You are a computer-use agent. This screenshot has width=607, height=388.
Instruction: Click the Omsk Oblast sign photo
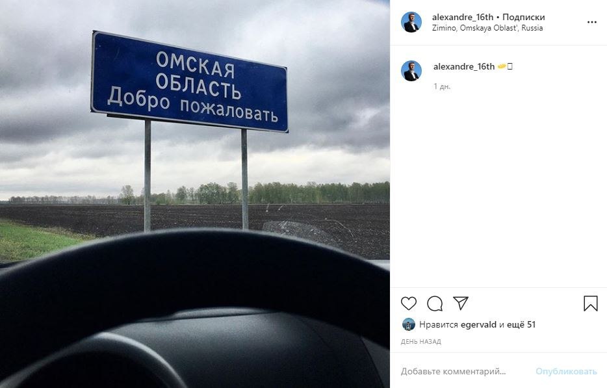[195, 194]
